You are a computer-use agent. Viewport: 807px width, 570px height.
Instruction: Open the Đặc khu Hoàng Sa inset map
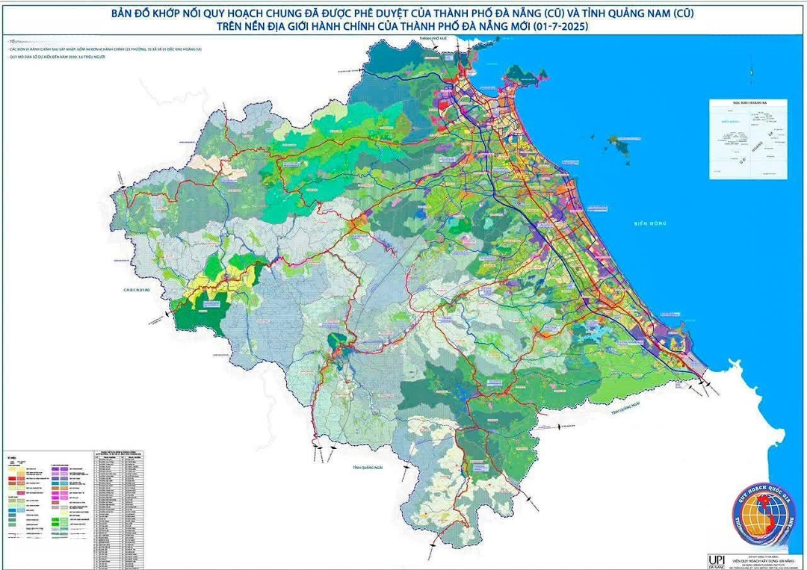(x=747, y=139)
